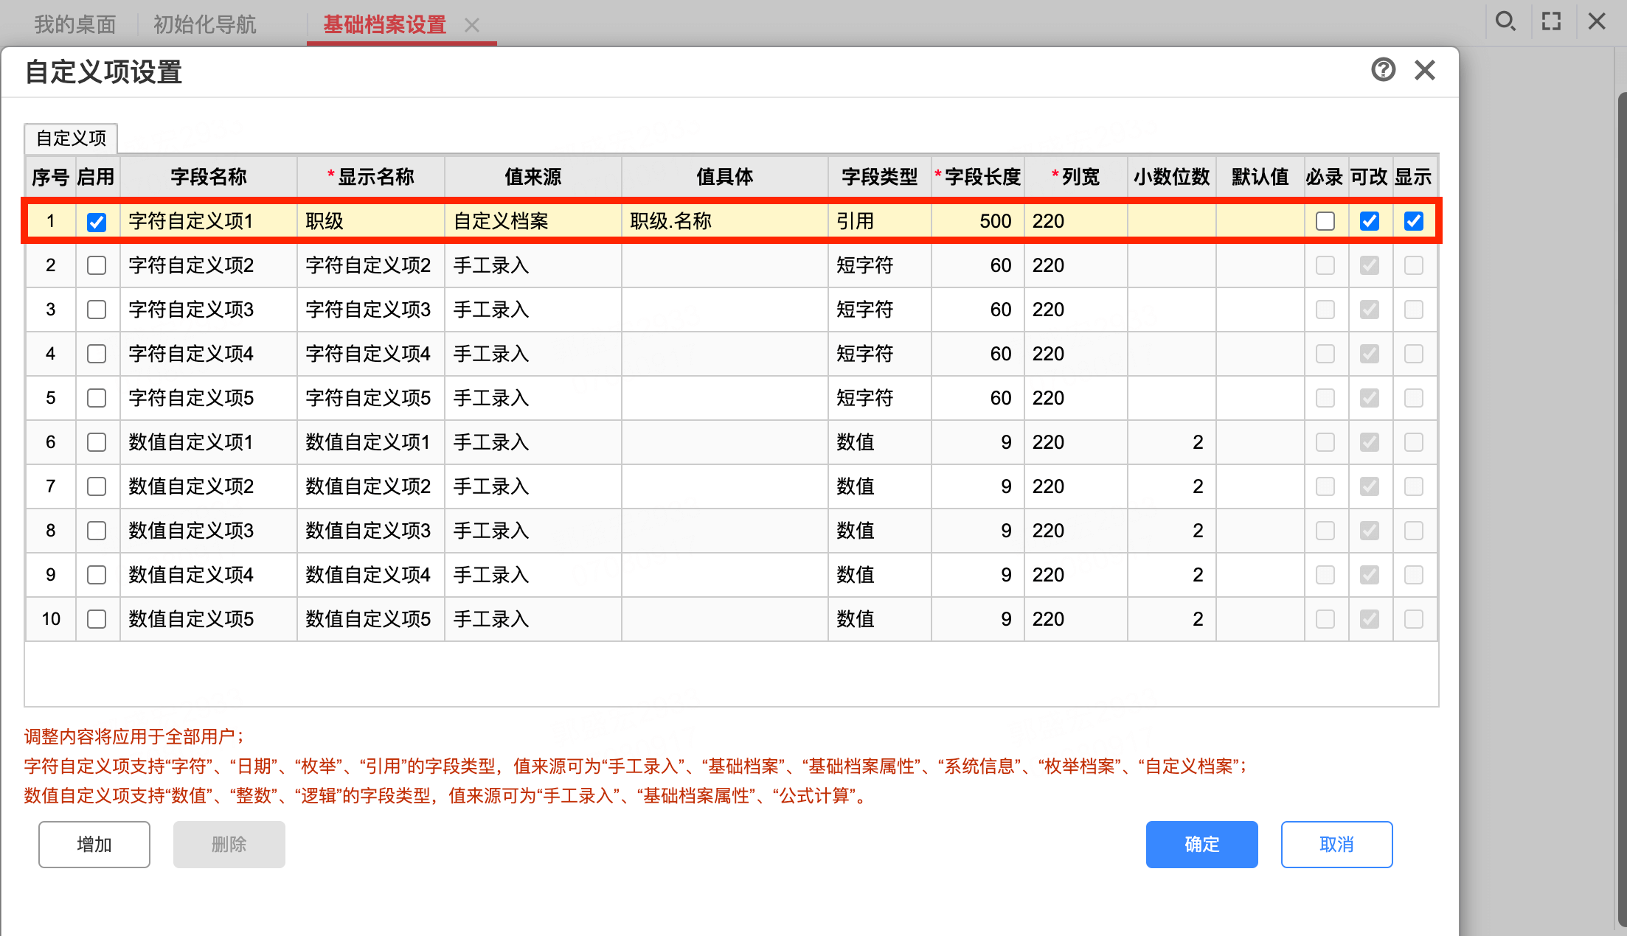The image size is (1627, 936).
Task: Toggle fullscreen with the expand icon
Action: coord(1552,21)
